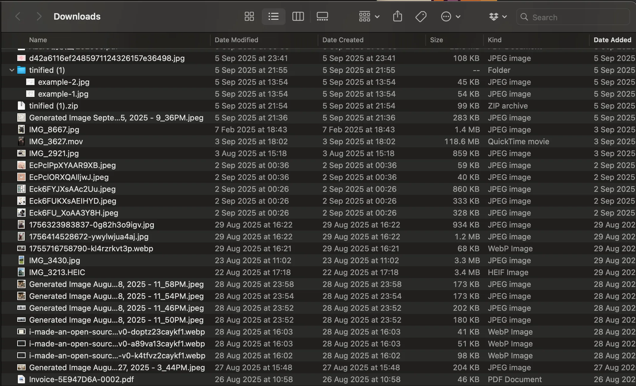Image resolution: width=636 pixels, height=386 pixels.
Task: Select the list view button
Action: (273, 16)
